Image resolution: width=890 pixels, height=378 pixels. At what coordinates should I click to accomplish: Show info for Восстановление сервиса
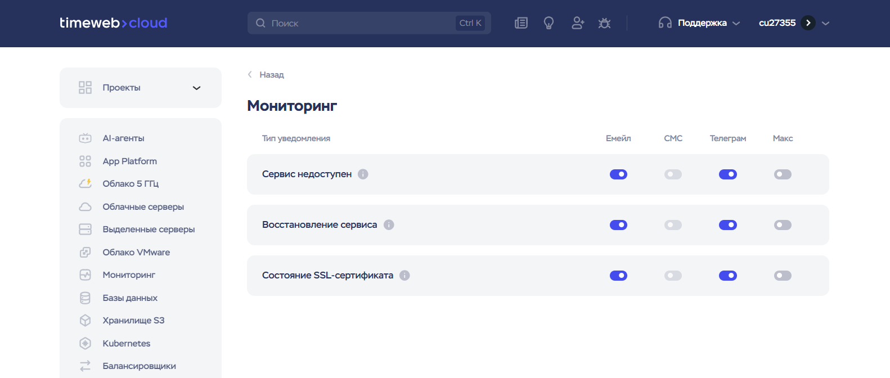[x=389, y=225]
